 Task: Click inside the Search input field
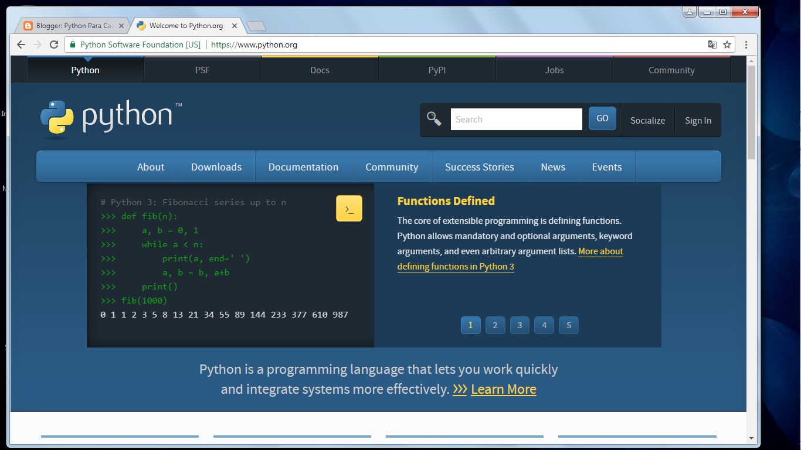[516, 118]
